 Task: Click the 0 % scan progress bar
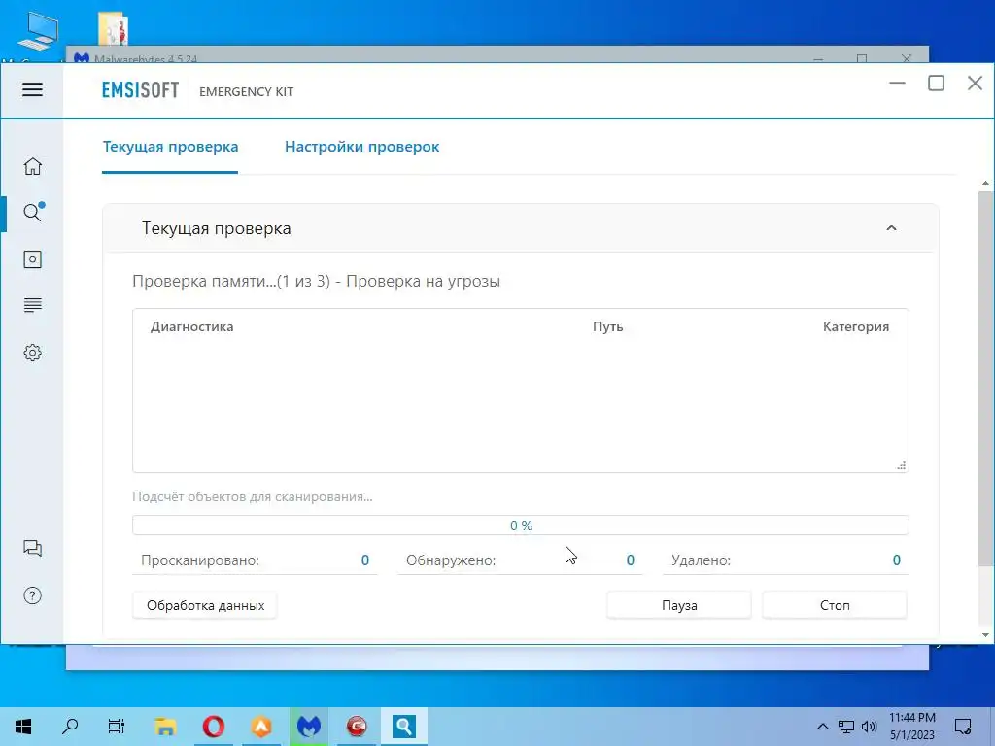click(521, 526)
